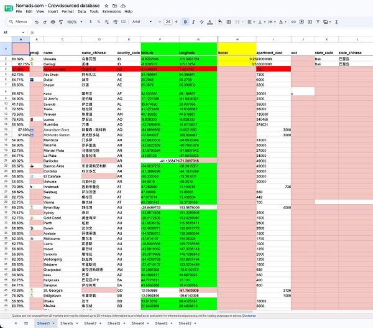Viewport: 373px width, 328px height.
Task: Open the All Sheets list button
Action: pos(26,323)
